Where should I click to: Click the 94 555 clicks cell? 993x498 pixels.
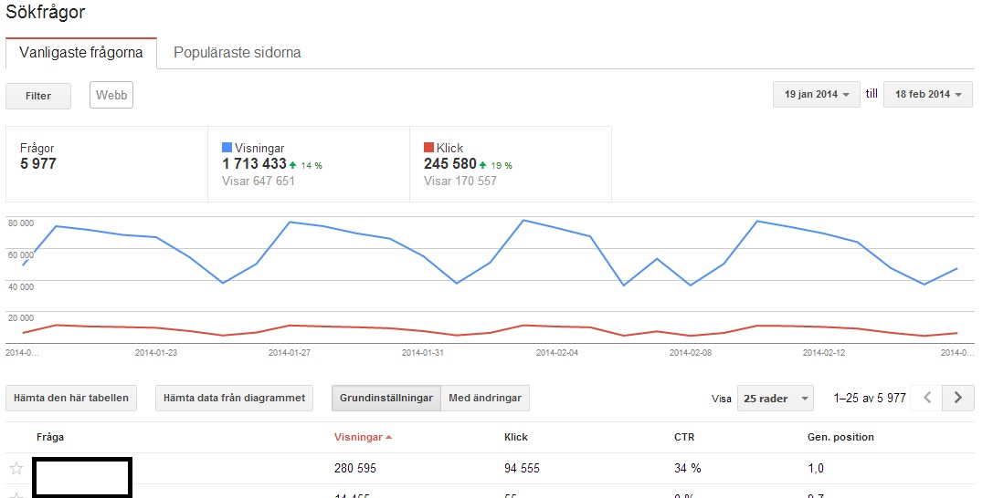(x=522, y=469)
